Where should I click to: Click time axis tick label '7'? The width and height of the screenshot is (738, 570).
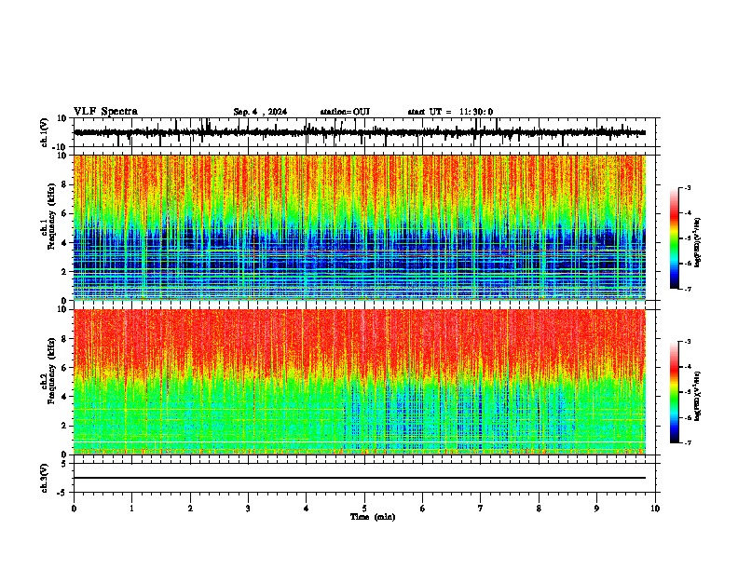tap(481, 509)
